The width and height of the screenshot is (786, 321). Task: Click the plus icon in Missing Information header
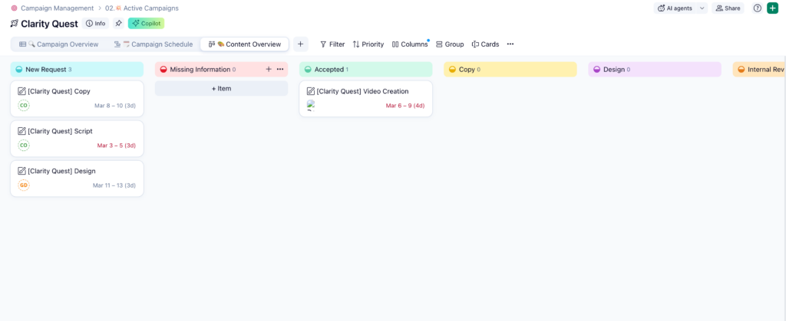269,69
